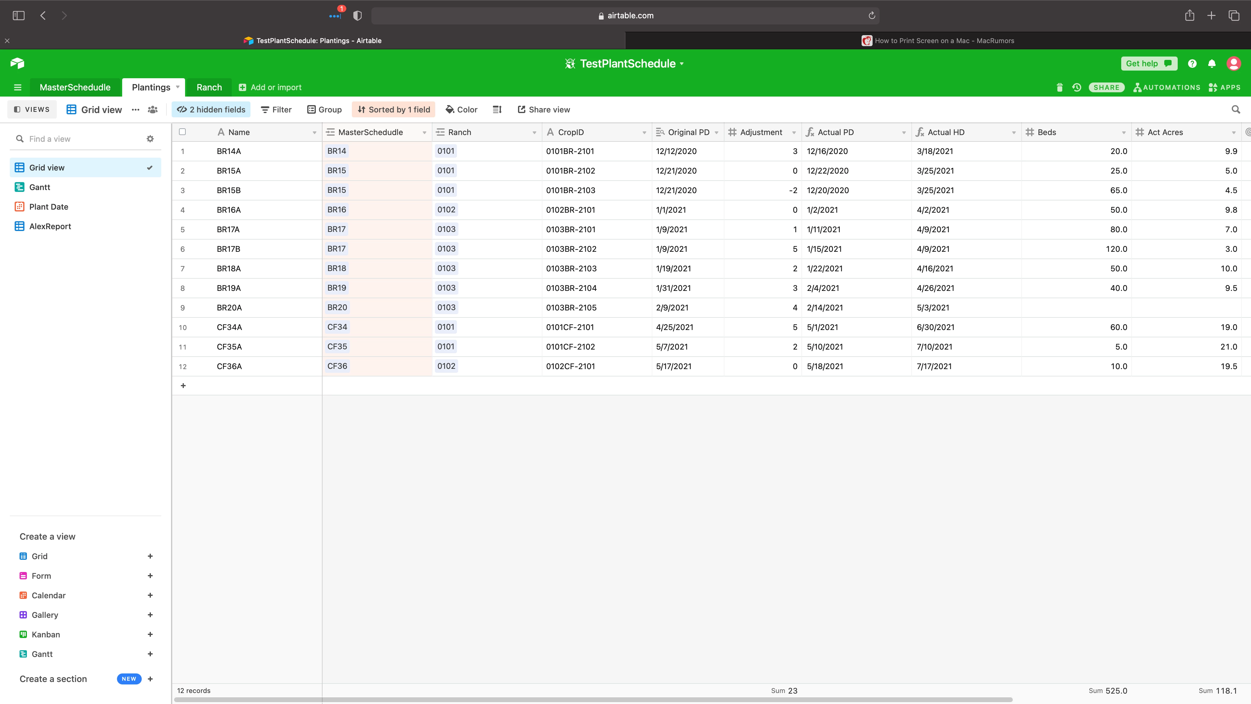Open the Color menu
Screen dimensions: 1251x704
(x=461, y=110)
